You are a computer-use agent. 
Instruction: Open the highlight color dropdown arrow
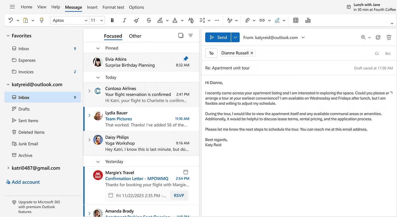(167, 20)
